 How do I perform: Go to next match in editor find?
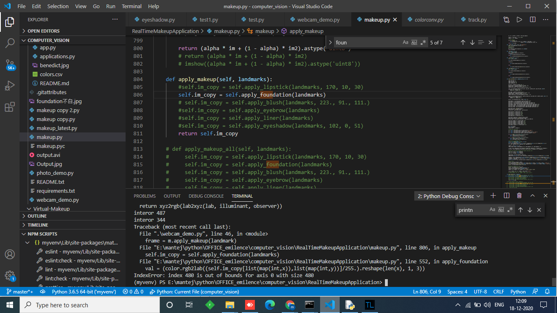coord(472,42)
